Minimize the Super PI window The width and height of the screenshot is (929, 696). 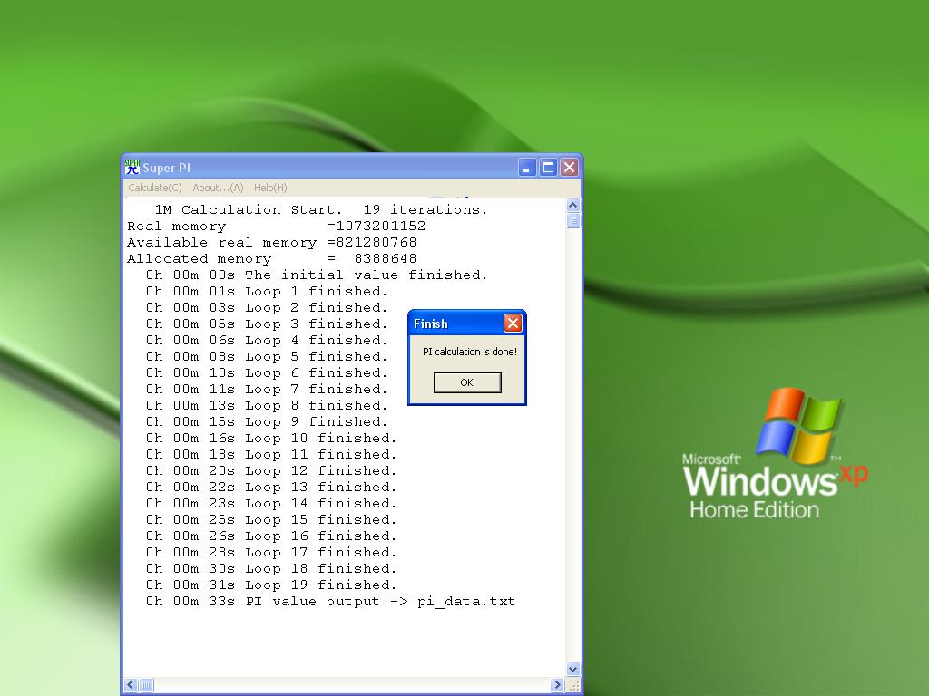tap(527, 168)
